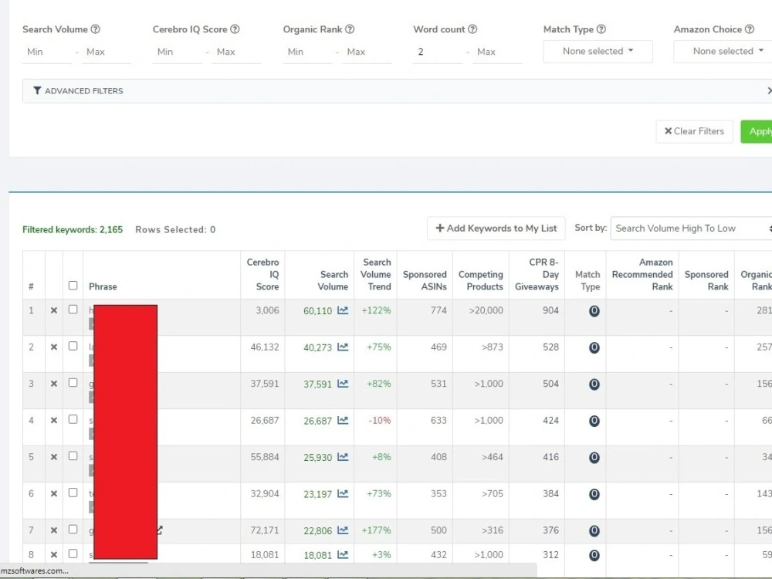Screen dimensions: 772x579
Task: Remove row 2 with X icon
Action: point(54,347)
